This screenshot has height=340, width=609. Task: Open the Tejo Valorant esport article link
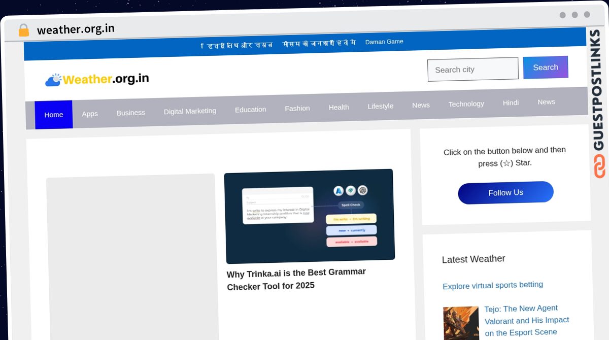(526, 320)
